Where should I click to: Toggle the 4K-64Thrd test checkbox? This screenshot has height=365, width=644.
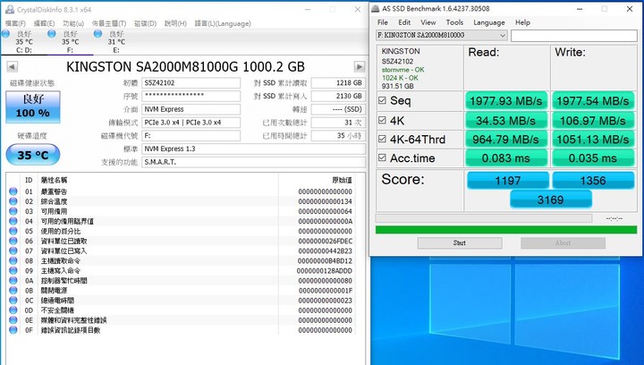pyautogui.click(x=383, y=139)
